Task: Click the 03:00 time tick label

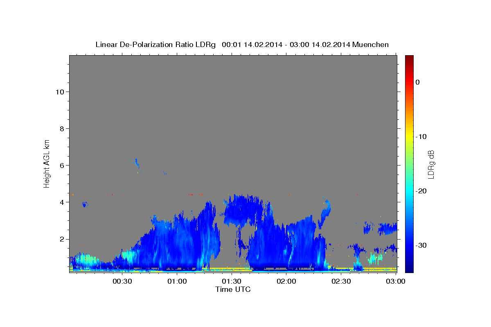Action: tap(396, 281)
